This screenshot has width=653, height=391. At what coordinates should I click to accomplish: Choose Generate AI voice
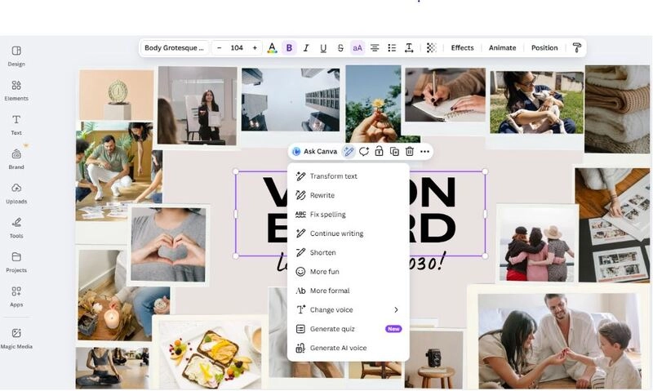point(349,348)
